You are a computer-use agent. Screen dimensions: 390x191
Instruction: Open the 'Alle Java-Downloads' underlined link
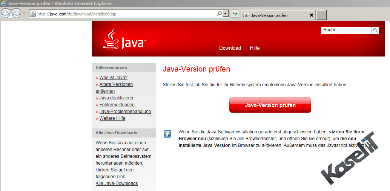tap(117, 183)
